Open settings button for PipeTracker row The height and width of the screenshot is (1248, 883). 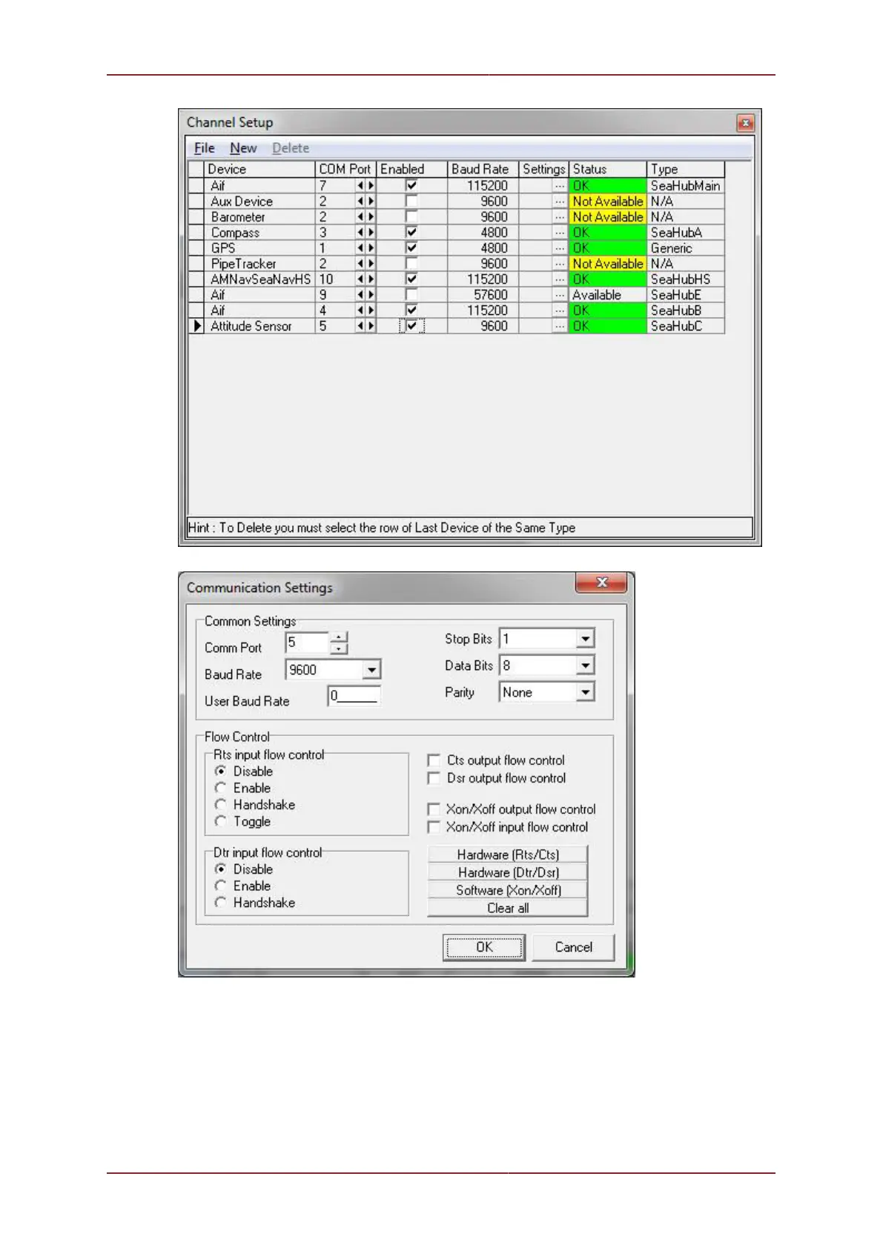[x=560, y=264]
